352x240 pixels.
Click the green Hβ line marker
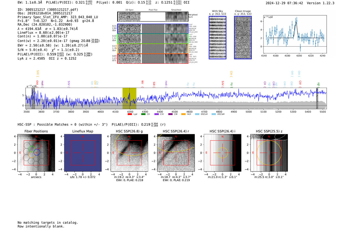point(318,85)
